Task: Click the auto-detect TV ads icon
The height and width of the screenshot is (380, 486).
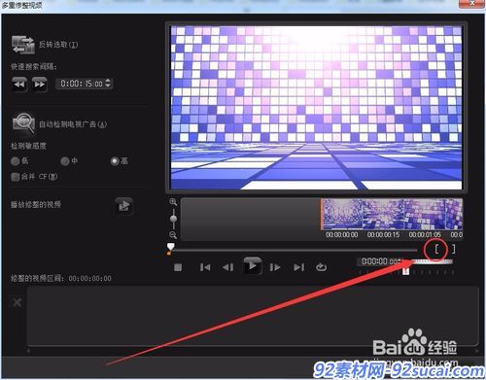Action: point(23,123)
